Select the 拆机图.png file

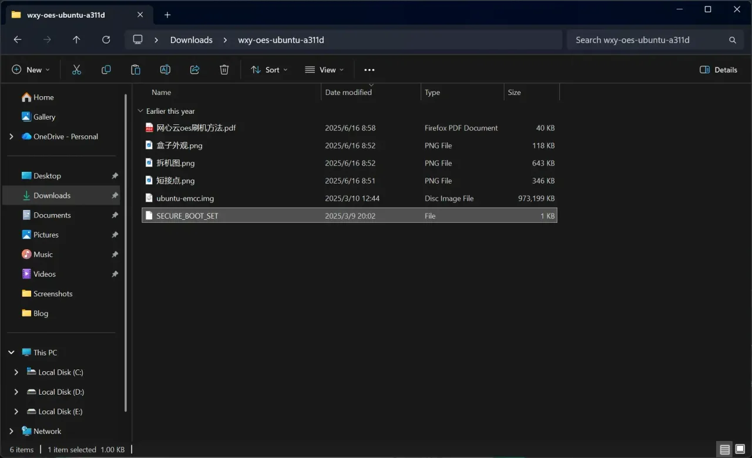[350, 163]
